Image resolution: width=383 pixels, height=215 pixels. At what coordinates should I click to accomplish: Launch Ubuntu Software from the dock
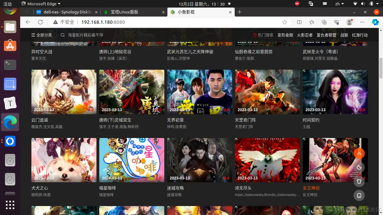pos(10,46)
